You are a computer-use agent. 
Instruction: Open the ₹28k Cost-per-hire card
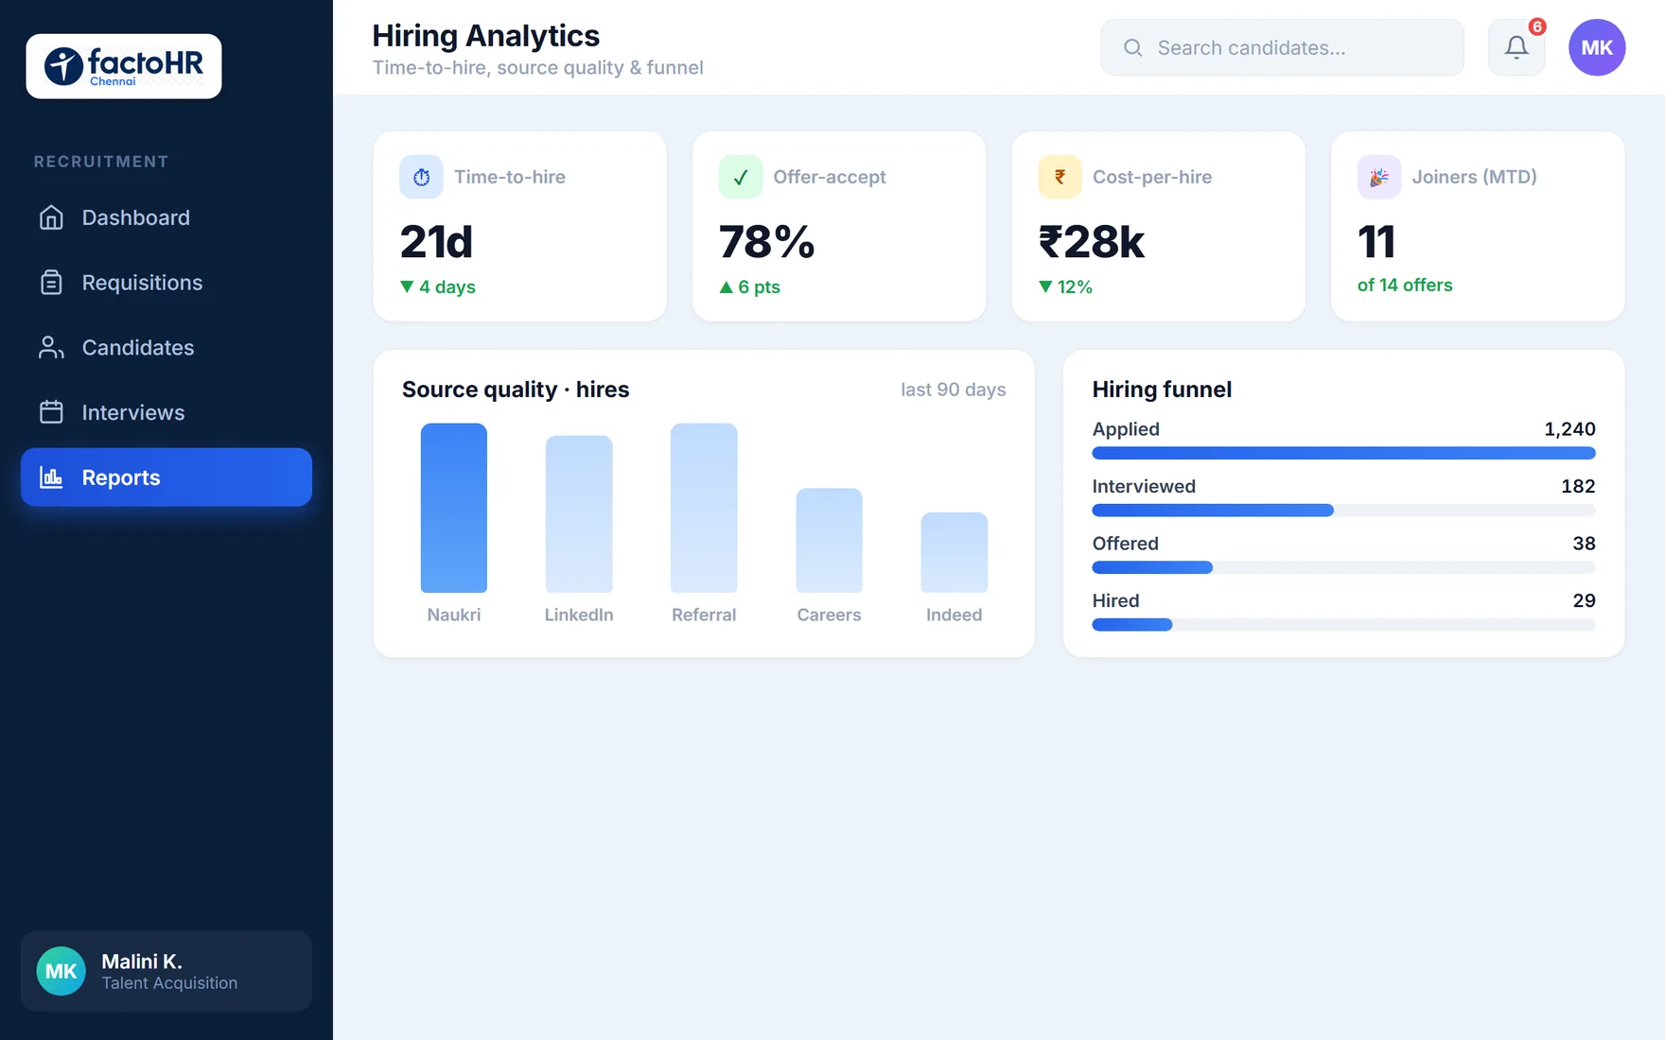[1159, 226]
